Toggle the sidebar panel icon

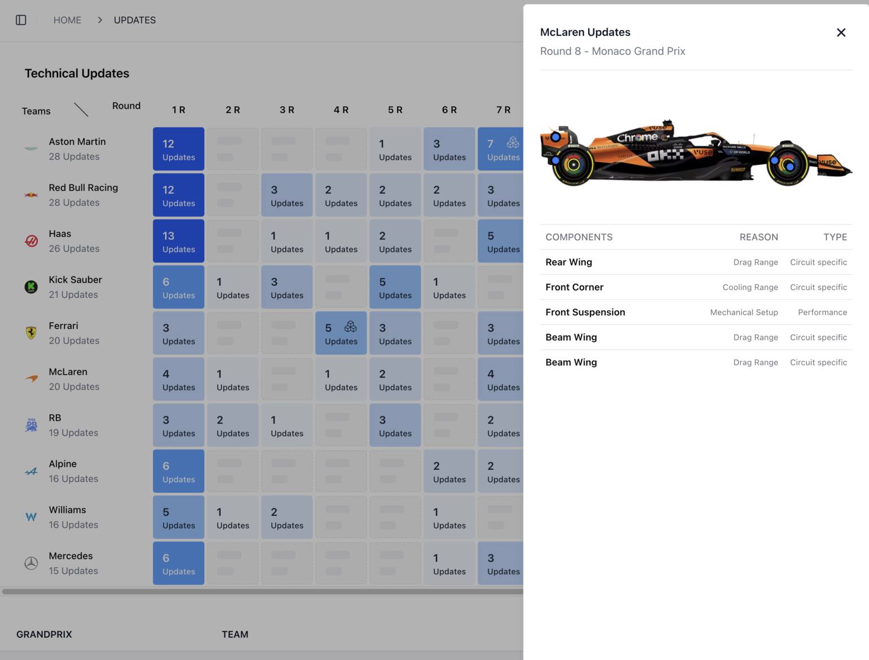click(21, 20)
